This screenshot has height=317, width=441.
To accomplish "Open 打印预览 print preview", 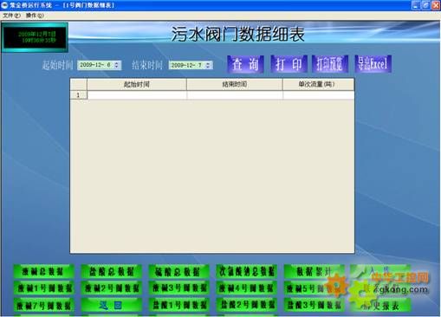I will pos(330,64).
